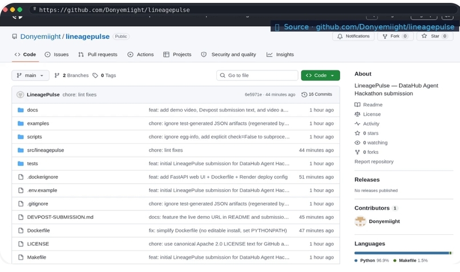Click the Go to file search field
The height and width of the screenshot is (272, 460).
(257, 75)
